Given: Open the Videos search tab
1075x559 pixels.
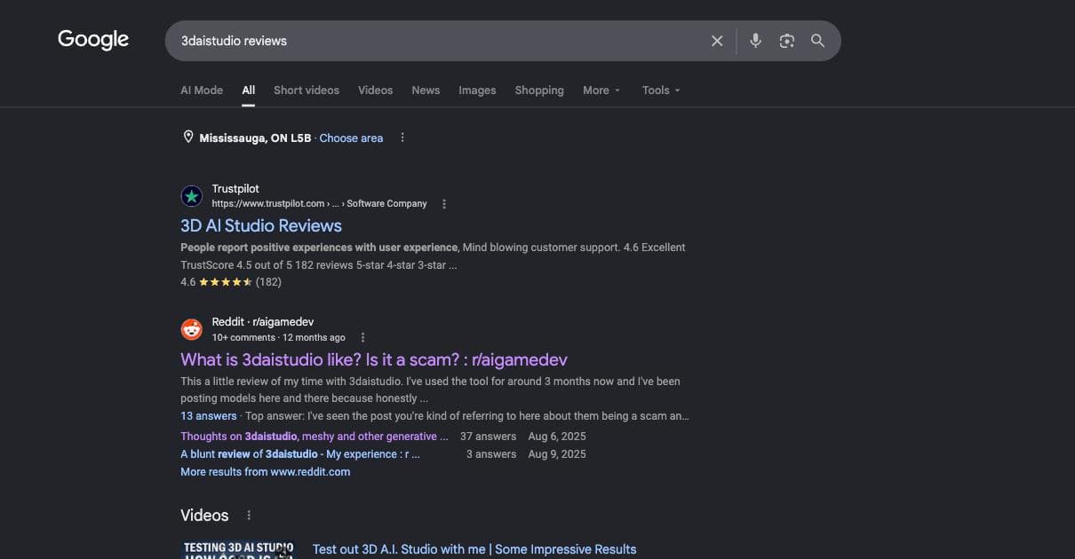Looking at the screenshot, I should 375,91.
